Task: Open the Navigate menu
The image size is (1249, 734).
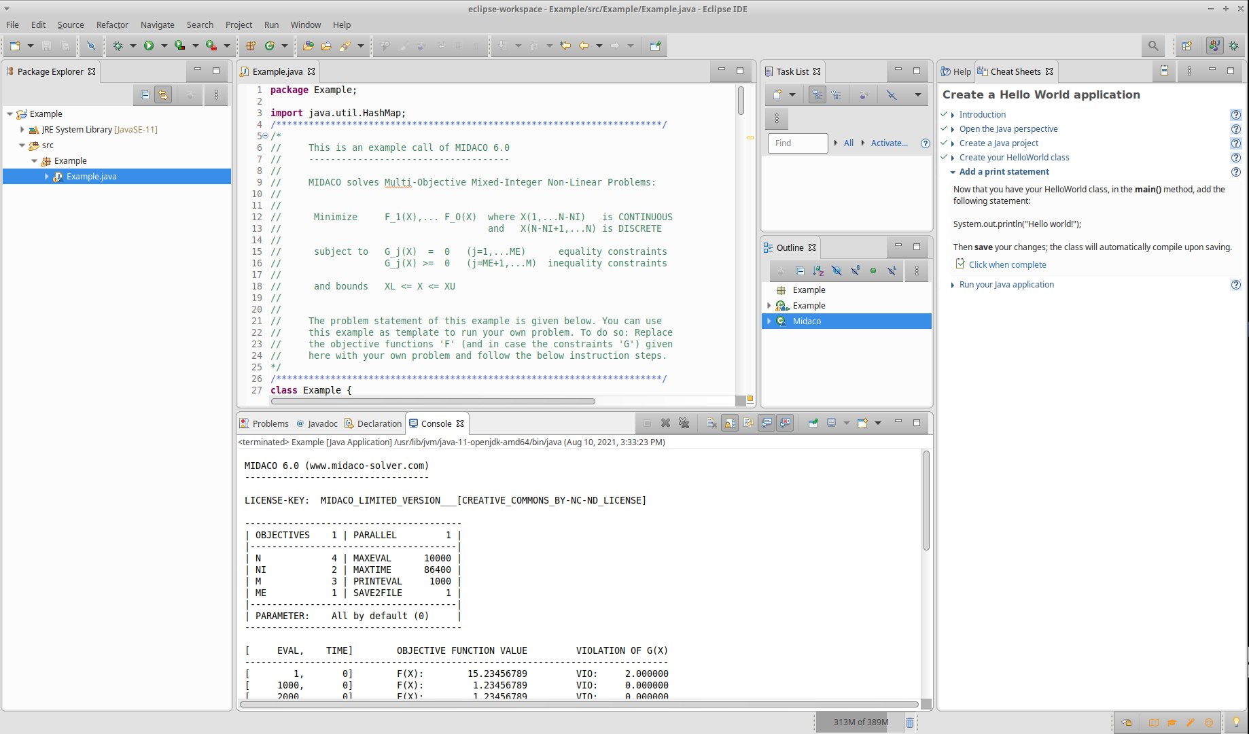Action: click(157, 24)
